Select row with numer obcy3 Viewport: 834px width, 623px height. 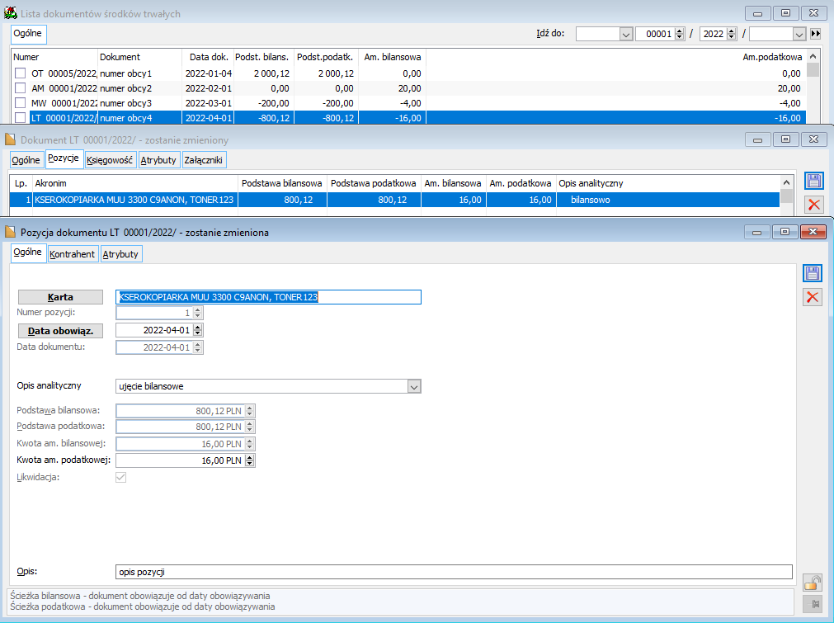coord(408,103)
